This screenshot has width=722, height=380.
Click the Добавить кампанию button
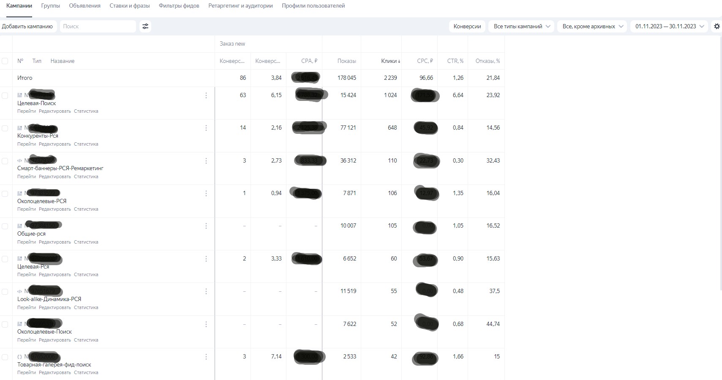click(x=27, y=26)
